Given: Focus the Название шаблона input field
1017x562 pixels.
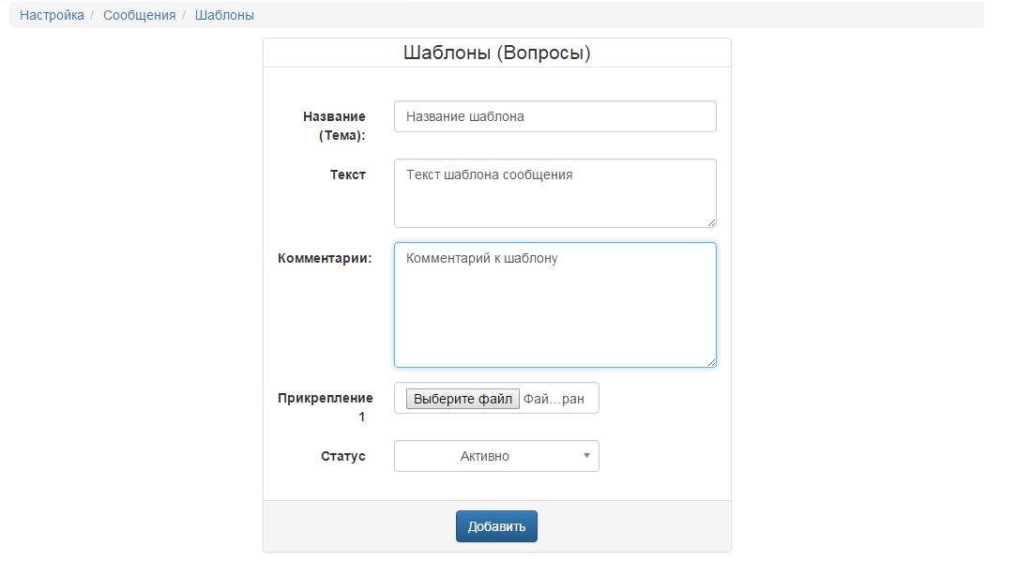Looking at the screenshot, I should [x=555, y=116].
